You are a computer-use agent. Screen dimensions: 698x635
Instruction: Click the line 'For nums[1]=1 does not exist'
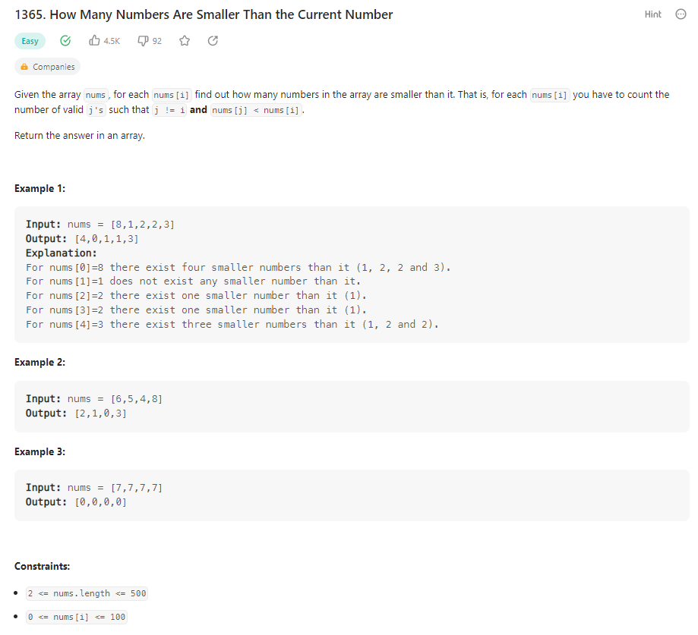point(193,281)
